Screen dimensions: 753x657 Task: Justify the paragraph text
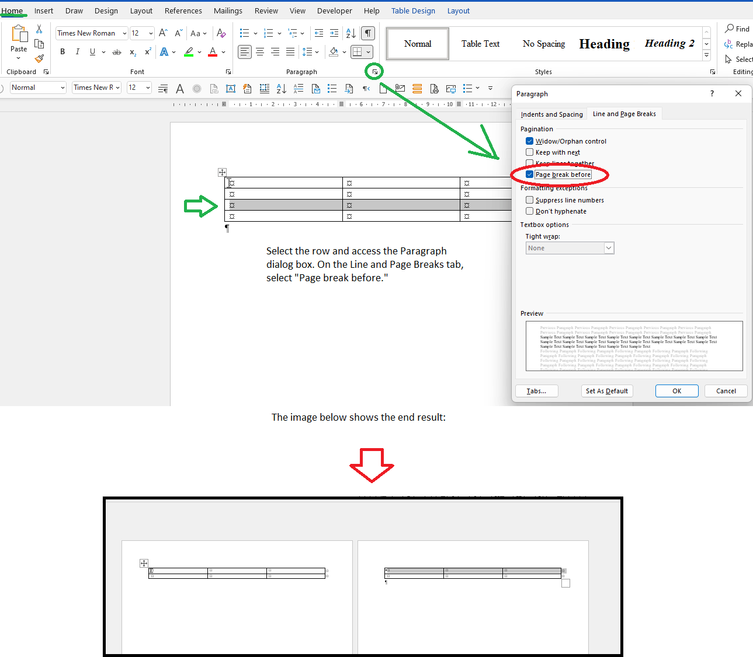[x=290, y=52]
